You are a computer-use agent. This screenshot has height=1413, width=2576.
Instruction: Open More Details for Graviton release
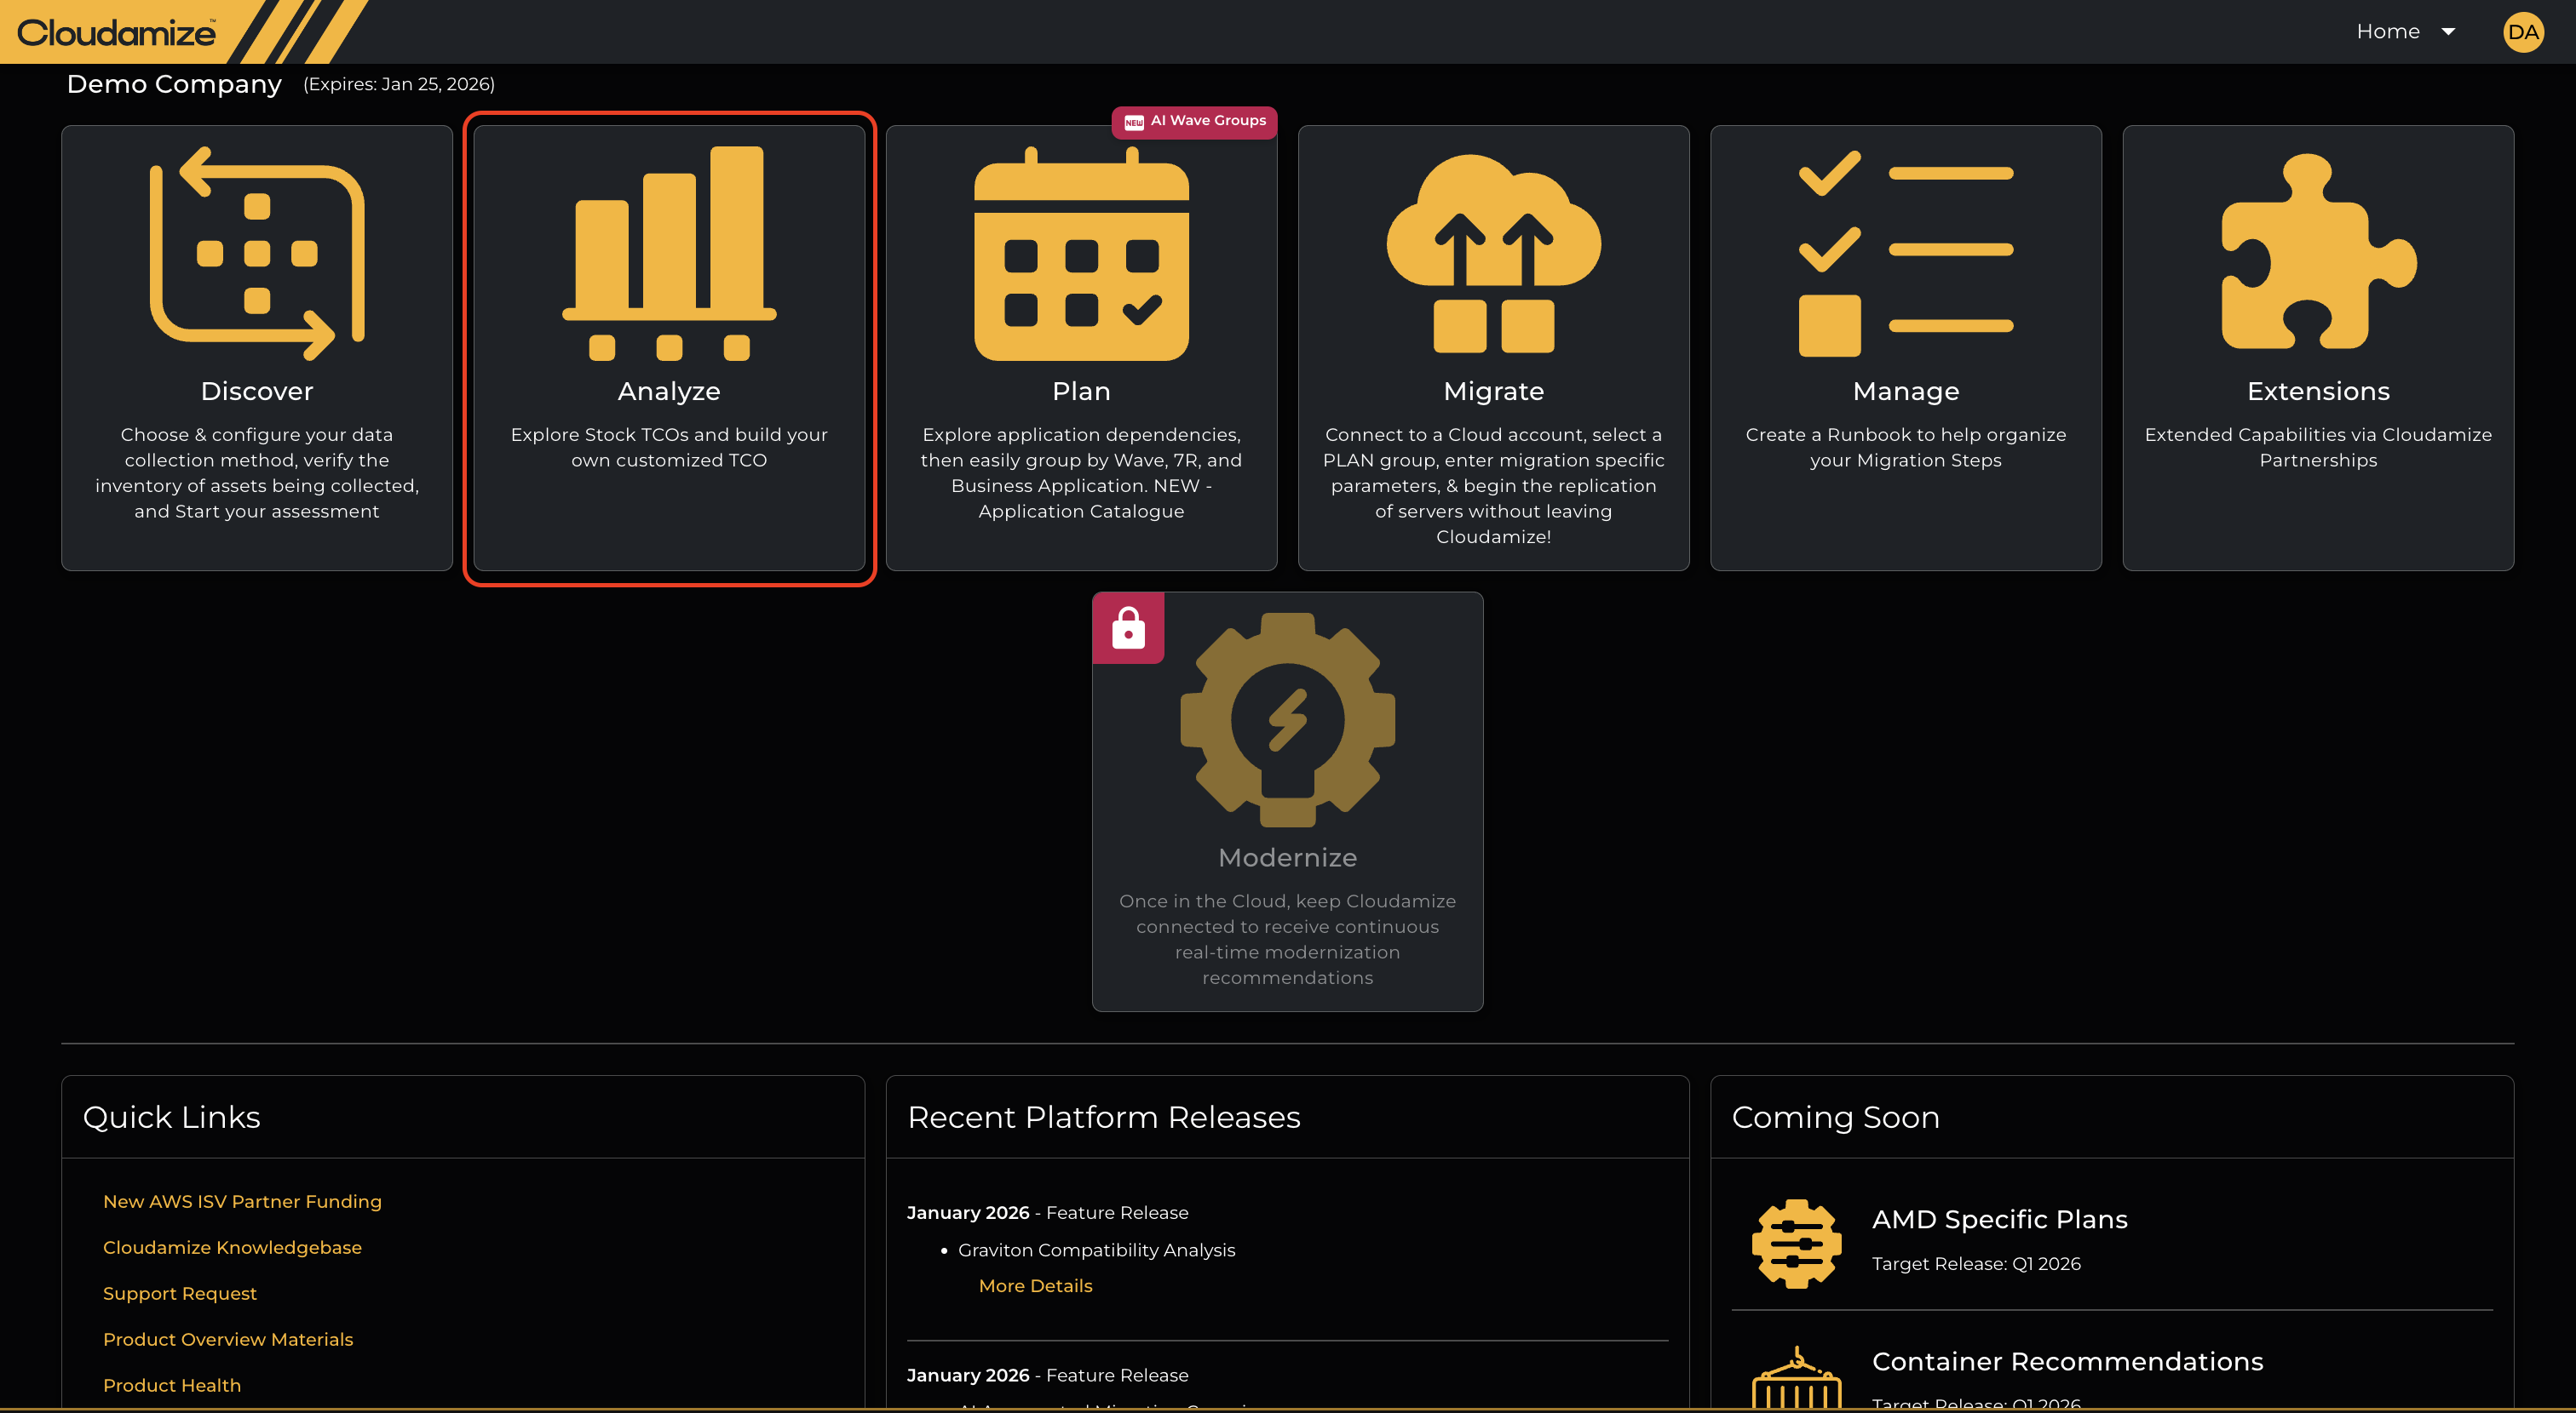(x=1035, y=1286)
